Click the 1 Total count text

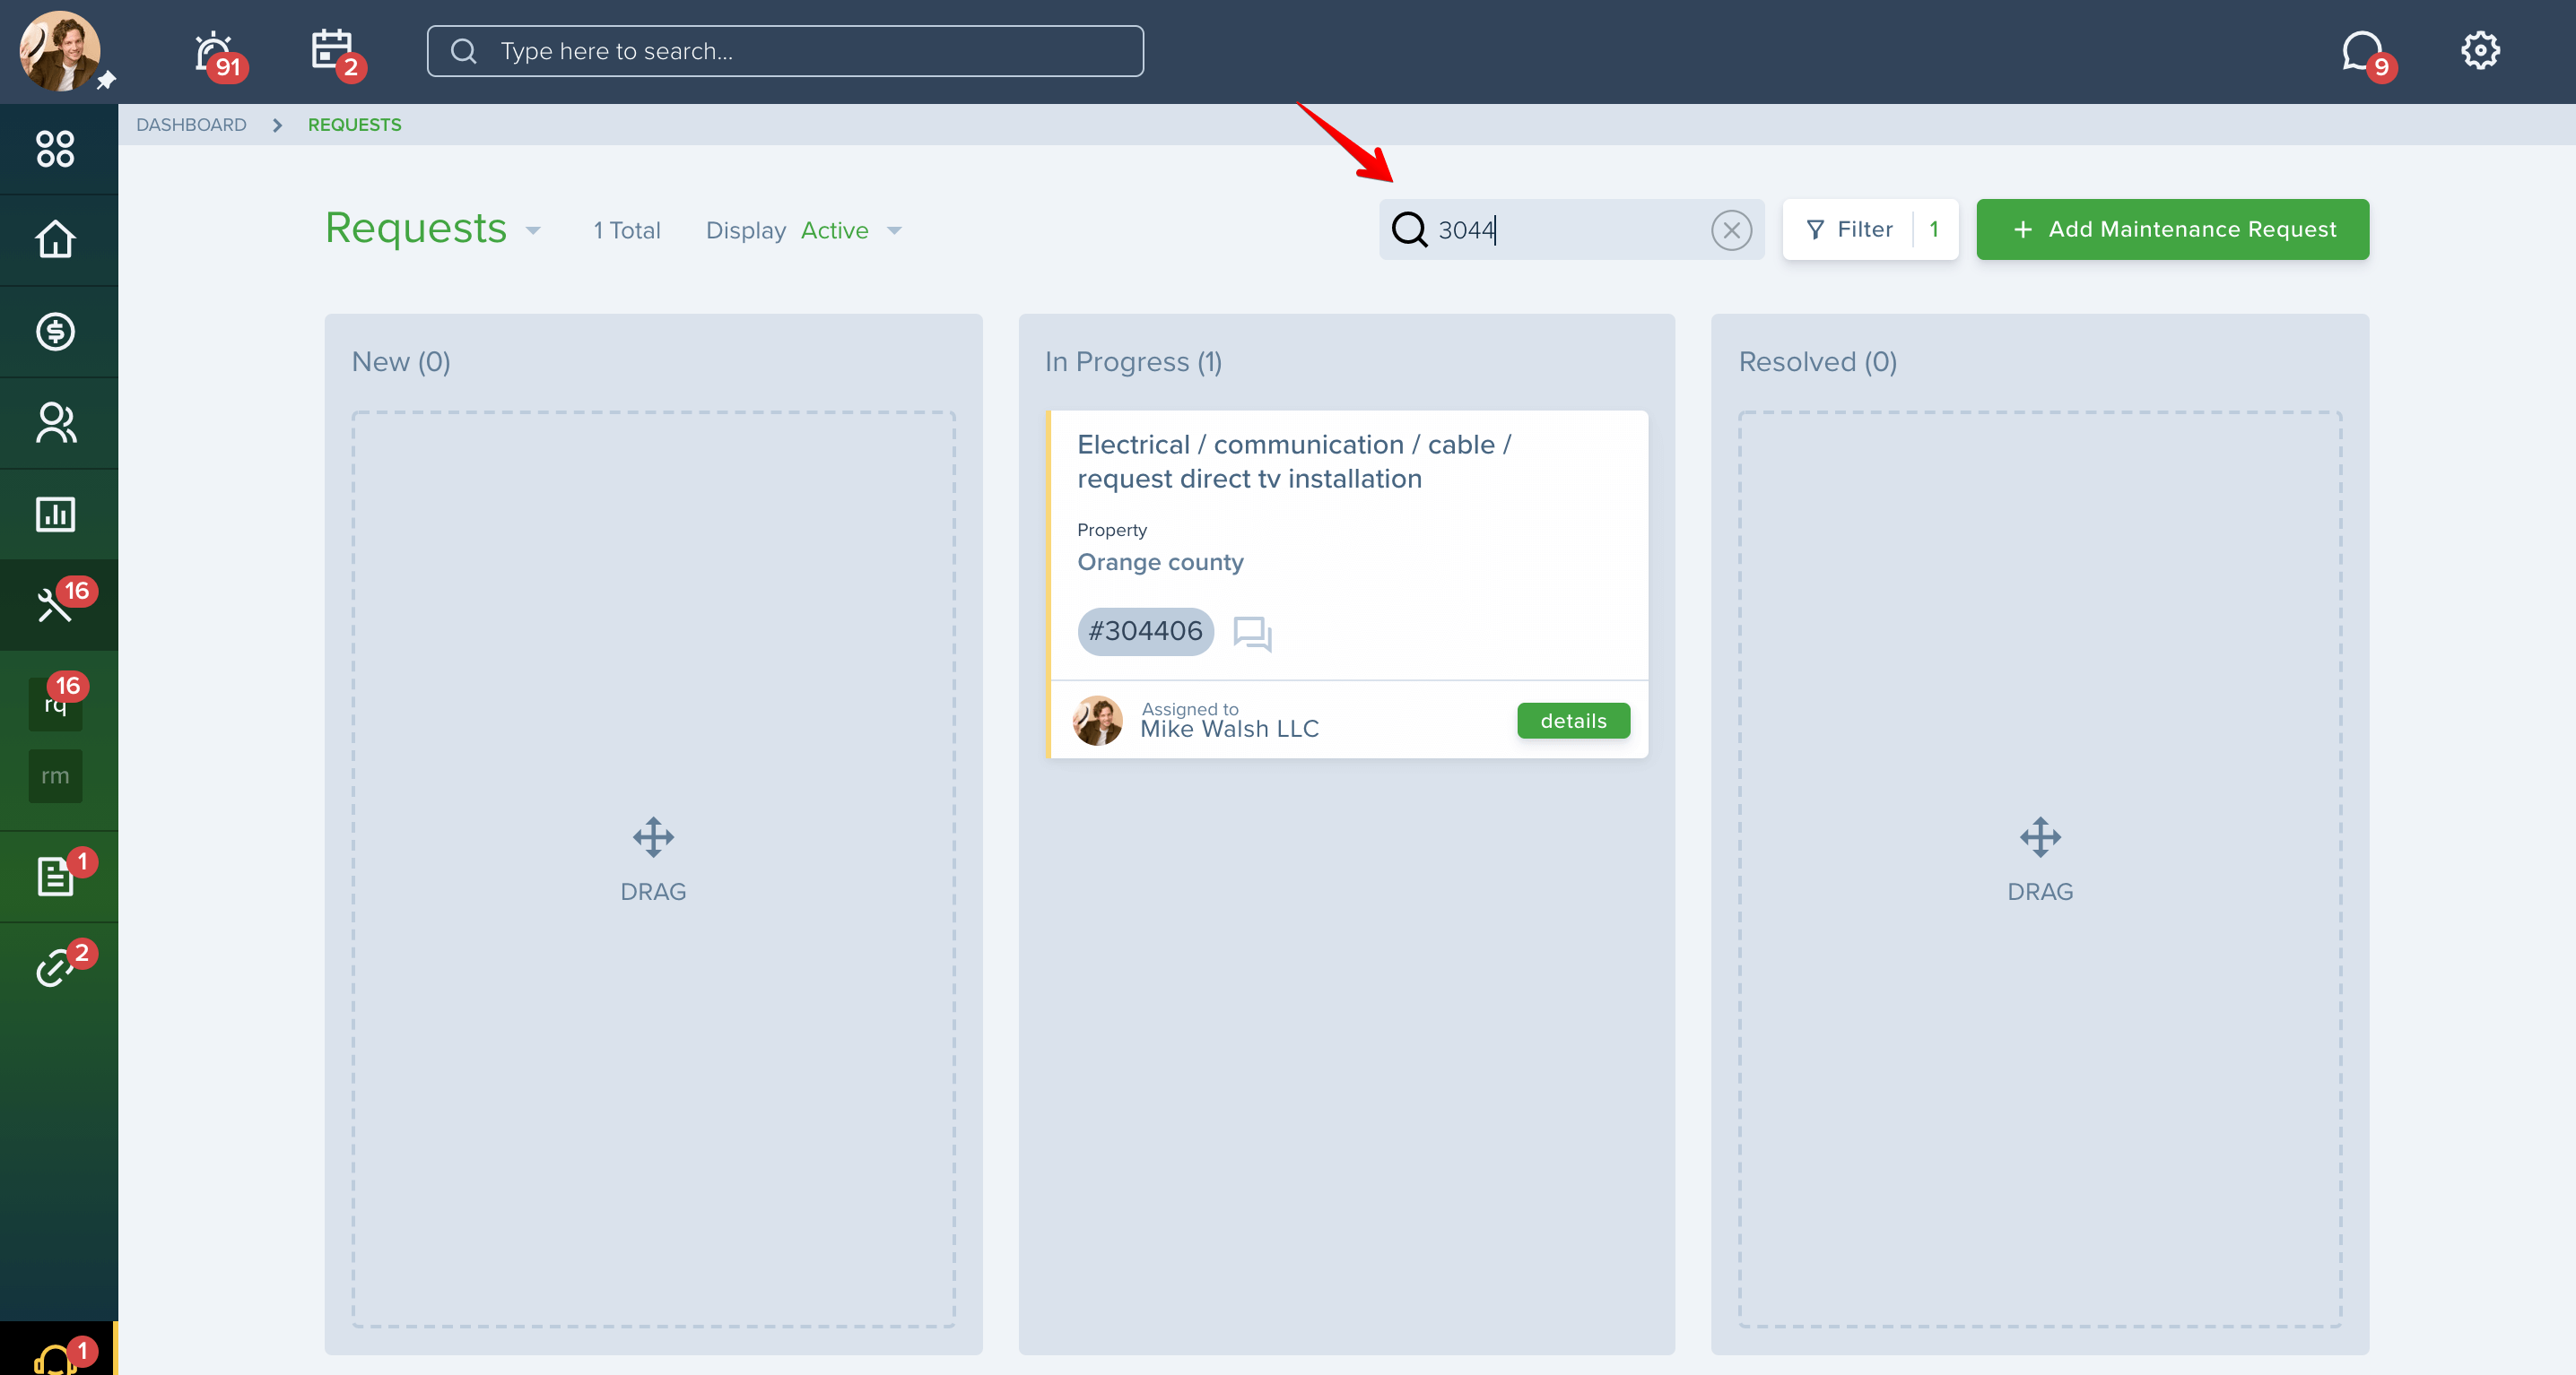tap(627, 231)
